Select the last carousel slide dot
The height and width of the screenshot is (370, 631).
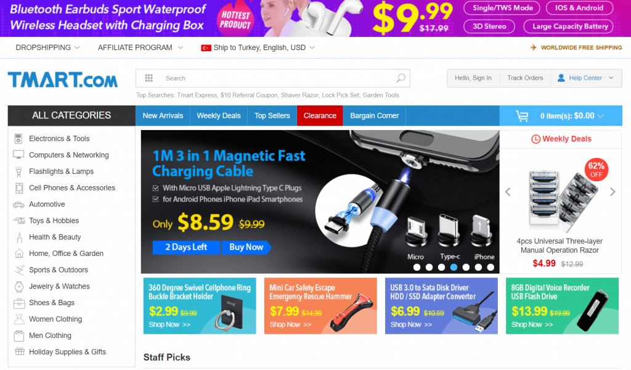(491, 267)
